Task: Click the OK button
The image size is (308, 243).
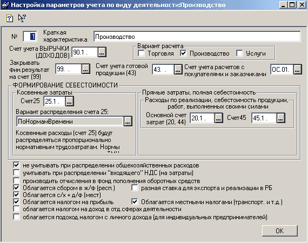Action: (280, 231)
